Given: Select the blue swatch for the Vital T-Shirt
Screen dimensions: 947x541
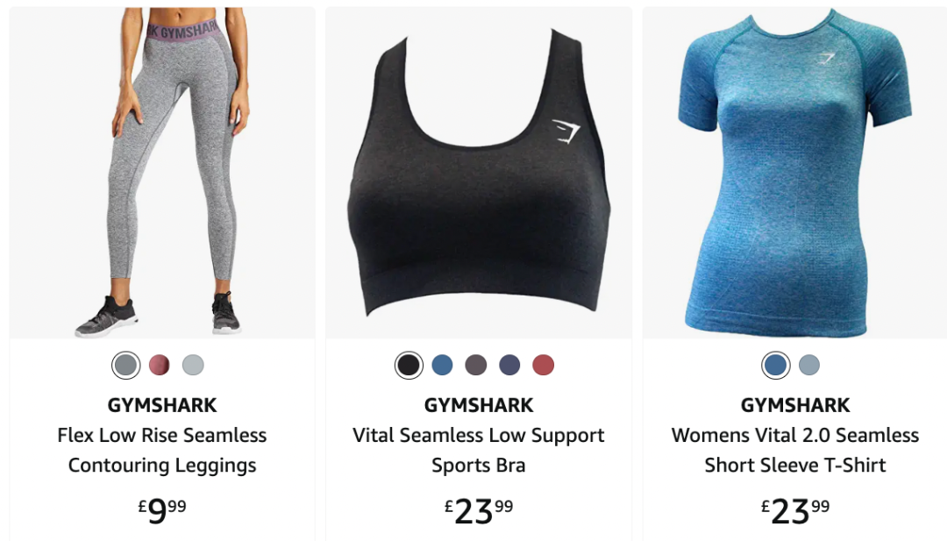Looking at the screenshot, I should pyautogui.click(x=775, y=366).
